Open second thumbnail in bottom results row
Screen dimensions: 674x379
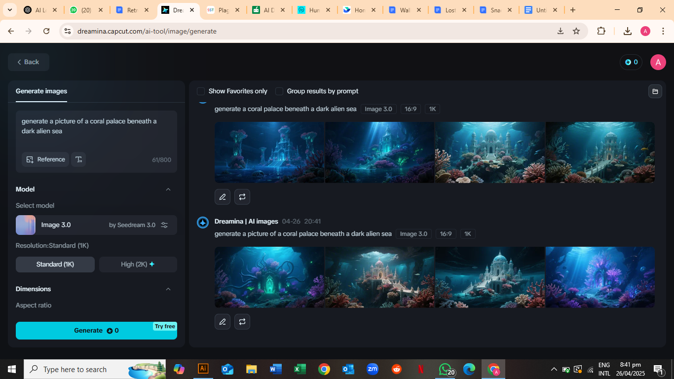point(379,277)
